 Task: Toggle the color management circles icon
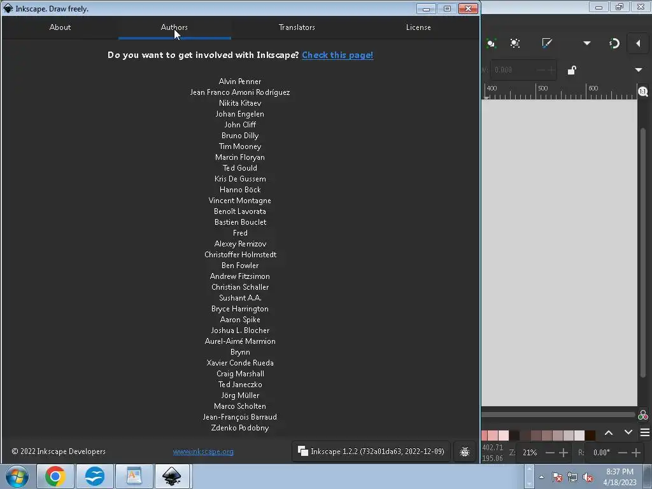[643, 415]
